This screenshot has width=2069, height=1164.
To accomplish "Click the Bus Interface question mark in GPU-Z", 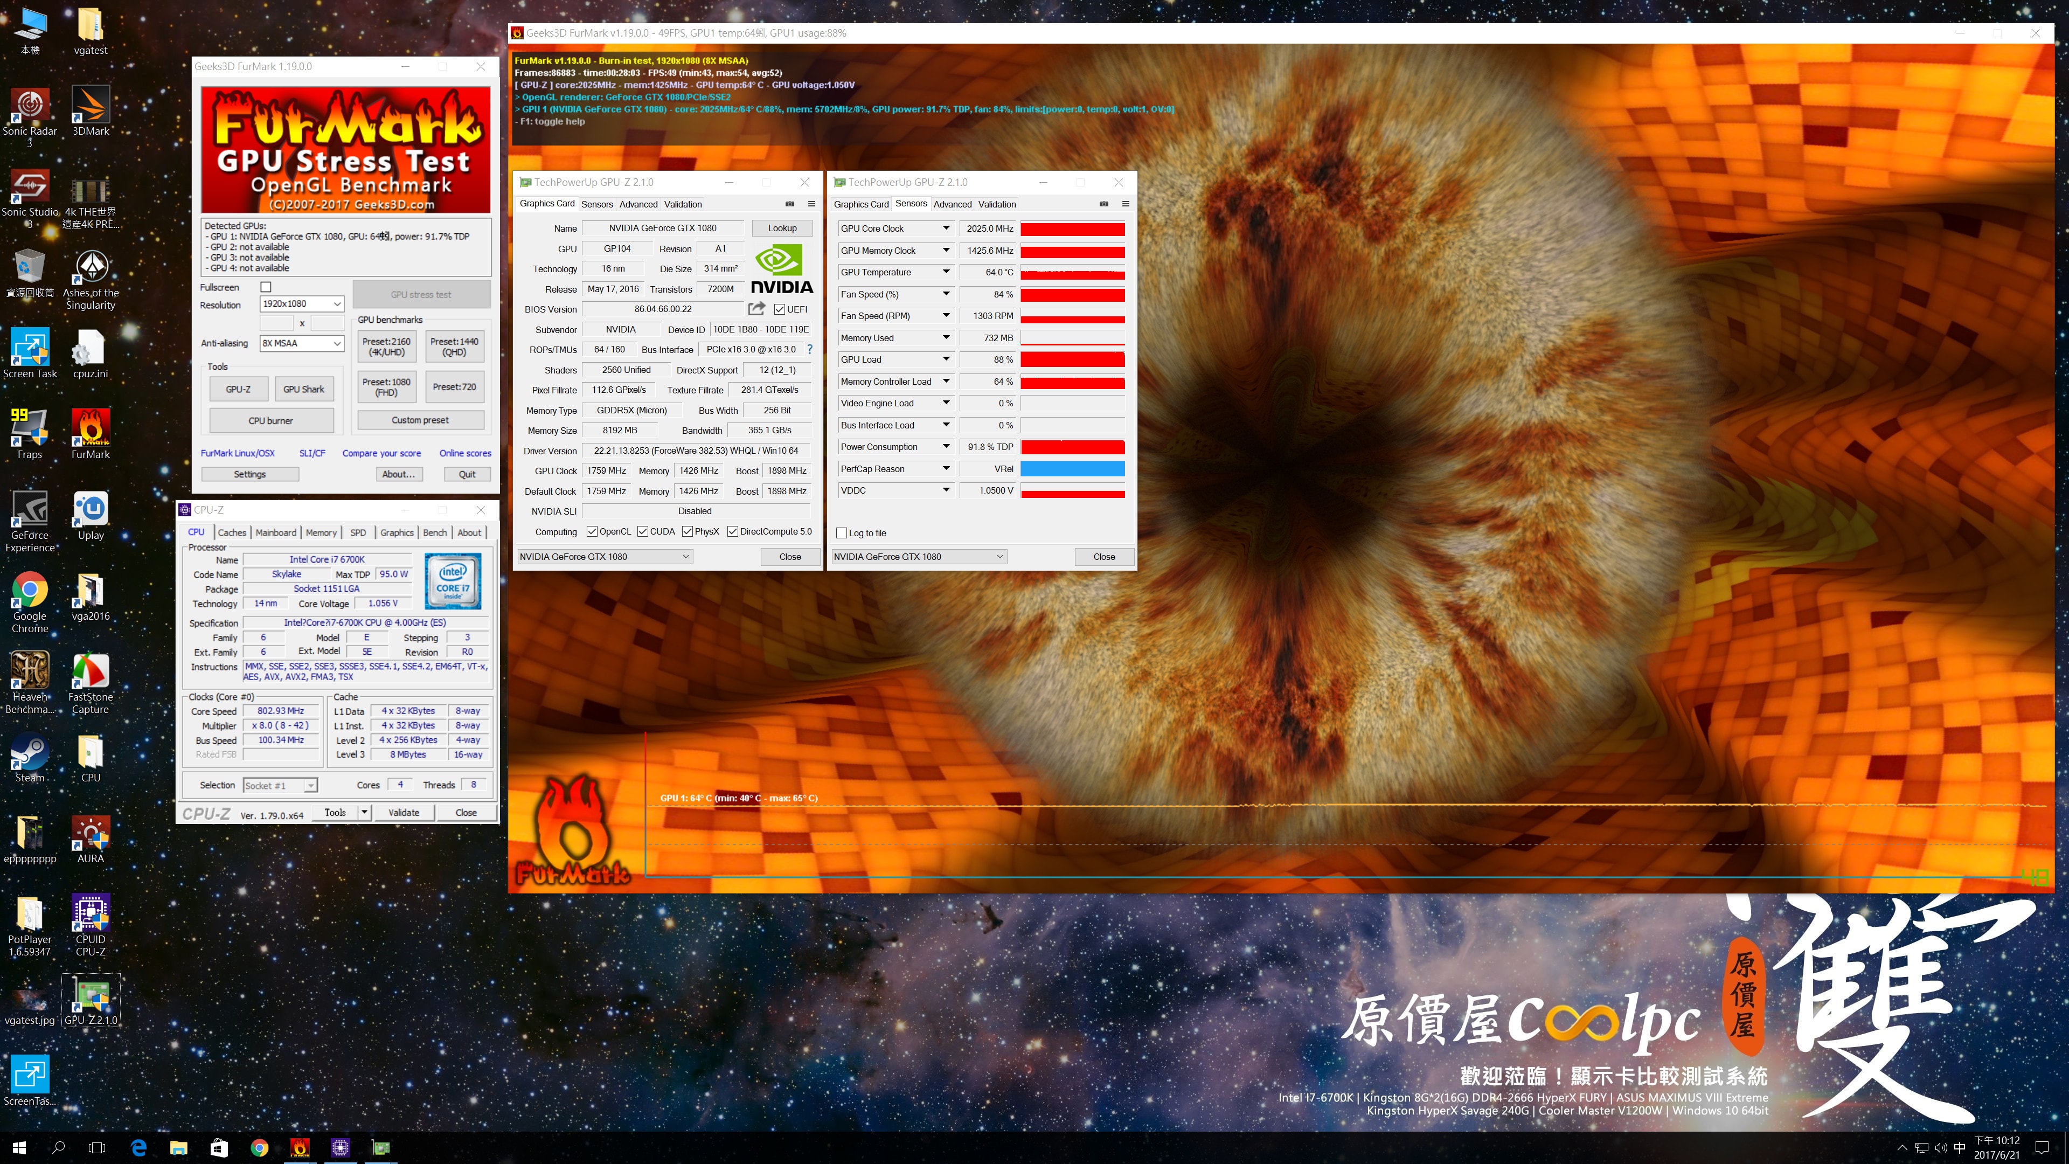I will 810,349.
